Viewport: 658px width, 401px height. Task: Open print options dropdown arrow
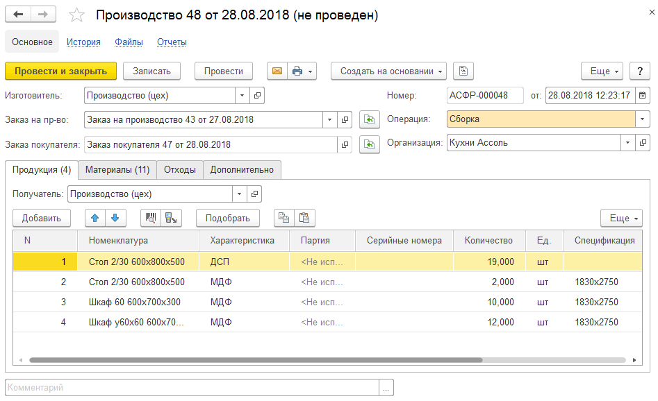tap(311, 71)
